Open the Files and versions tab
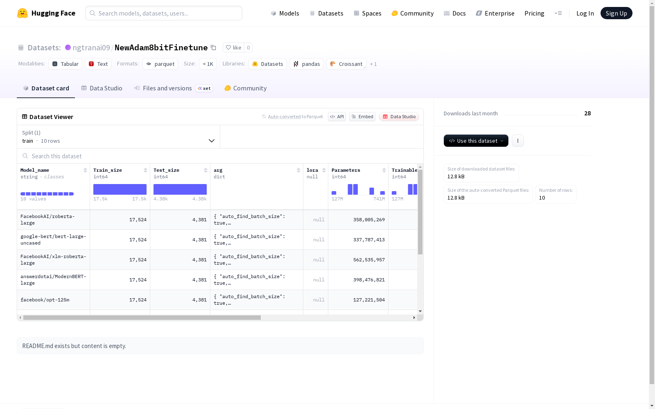The height and width of the screenshot is (409, 655). point(173,88)
